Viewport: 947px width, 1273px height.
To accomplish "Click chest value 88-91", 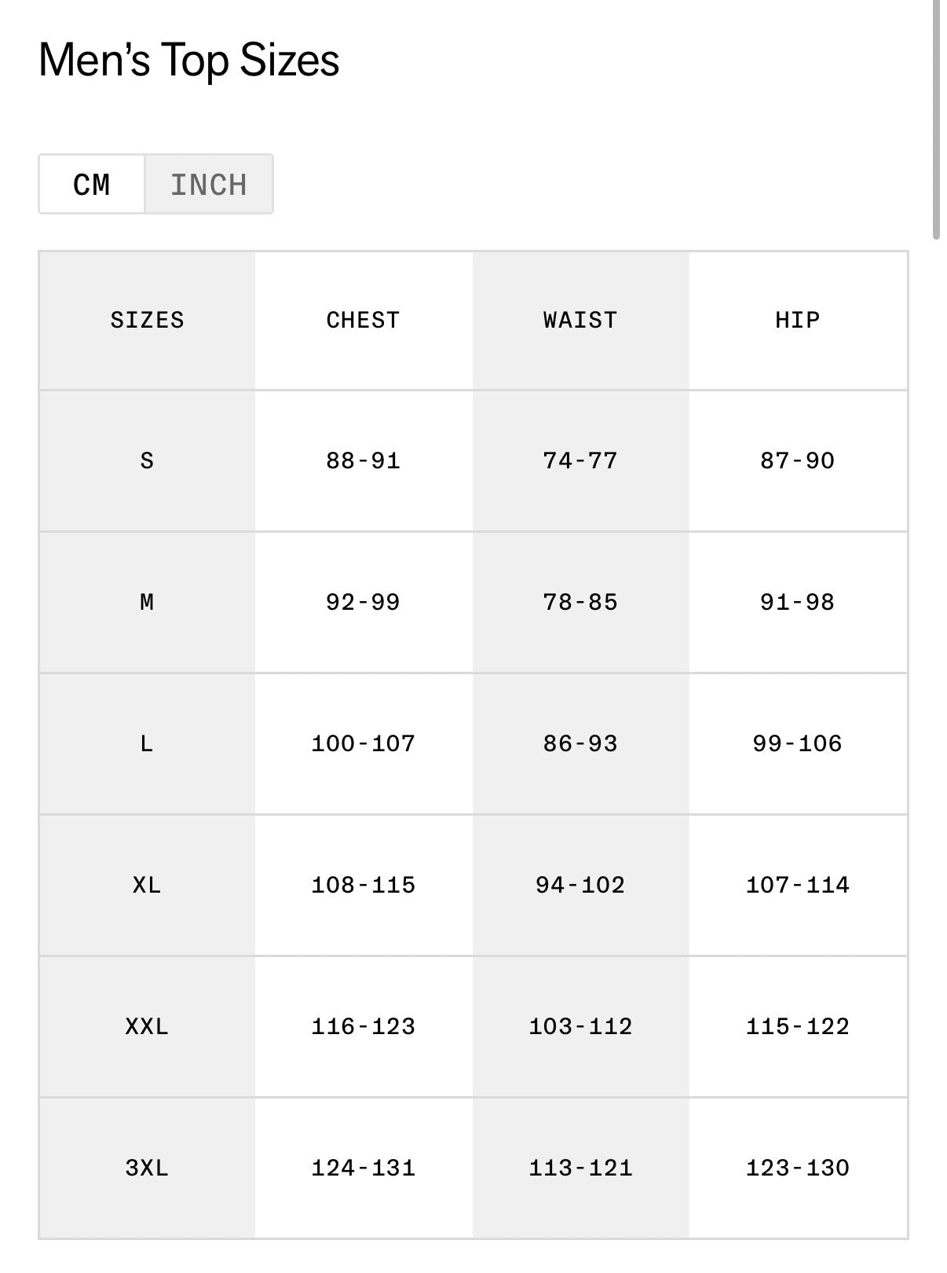I will (x=364, y=461).
